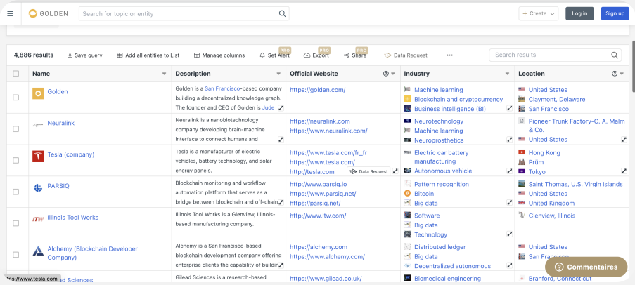Open the Neuralink entity link
This screenshot has width=635, height=285.
click(60, 123)
